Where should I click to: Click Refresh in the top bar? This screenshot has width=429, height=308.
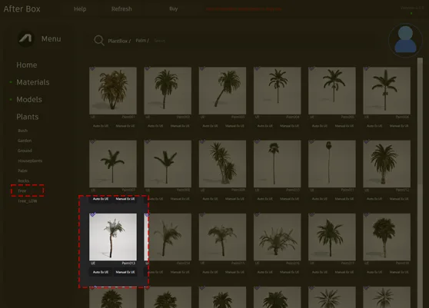(121, 9)
